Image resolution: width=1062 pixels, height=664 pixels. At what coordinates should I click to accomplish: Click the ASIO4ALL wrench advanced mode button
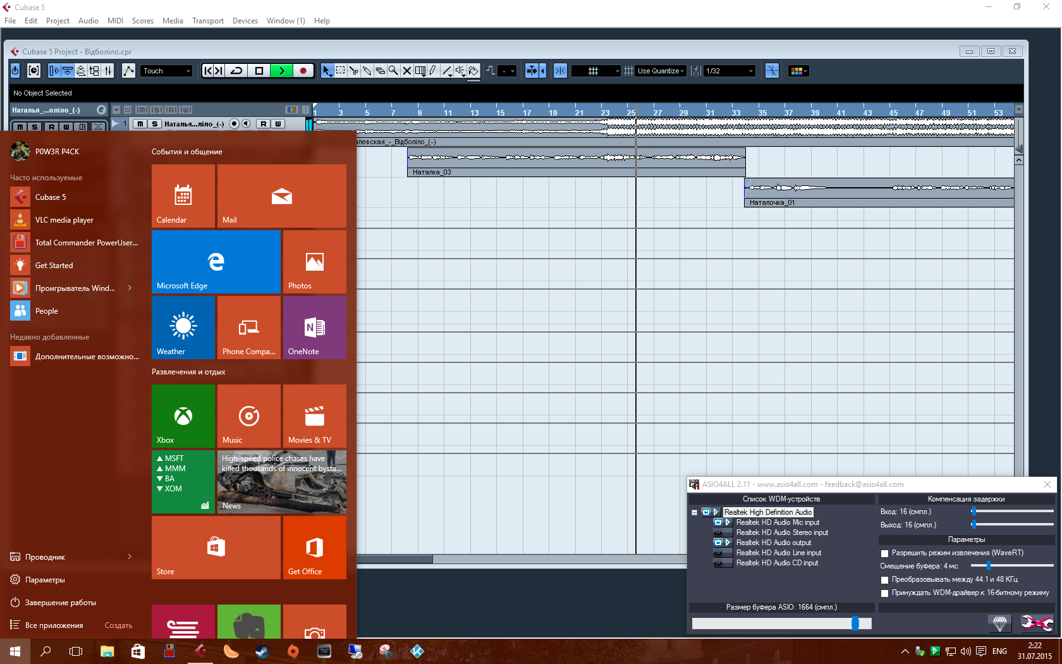tap(1037, 624)
